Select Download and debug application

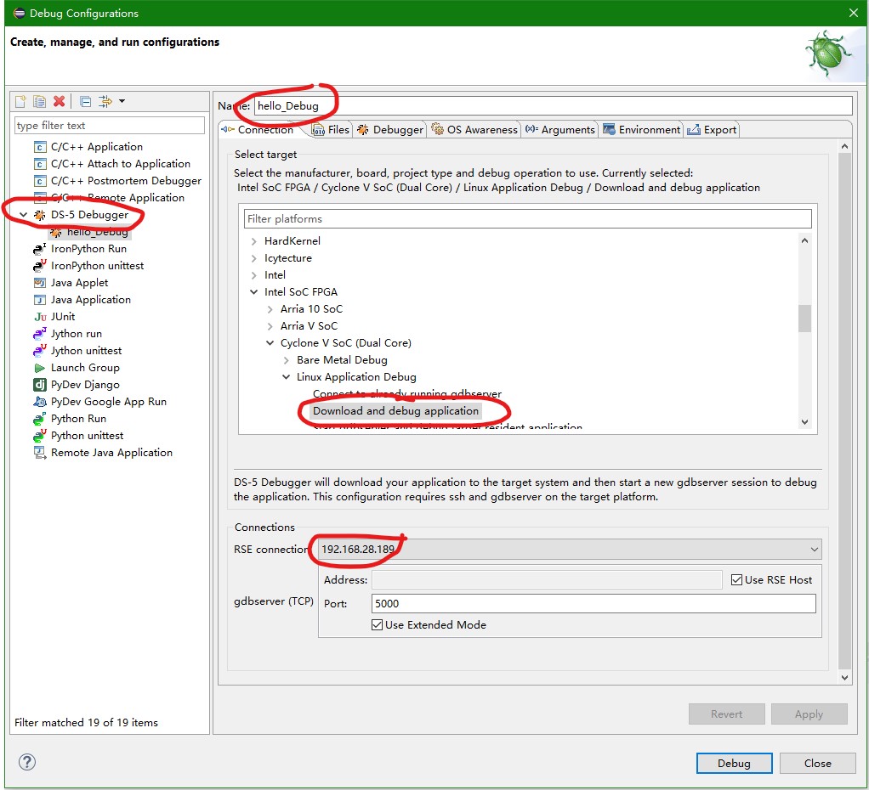pos(395,411)
